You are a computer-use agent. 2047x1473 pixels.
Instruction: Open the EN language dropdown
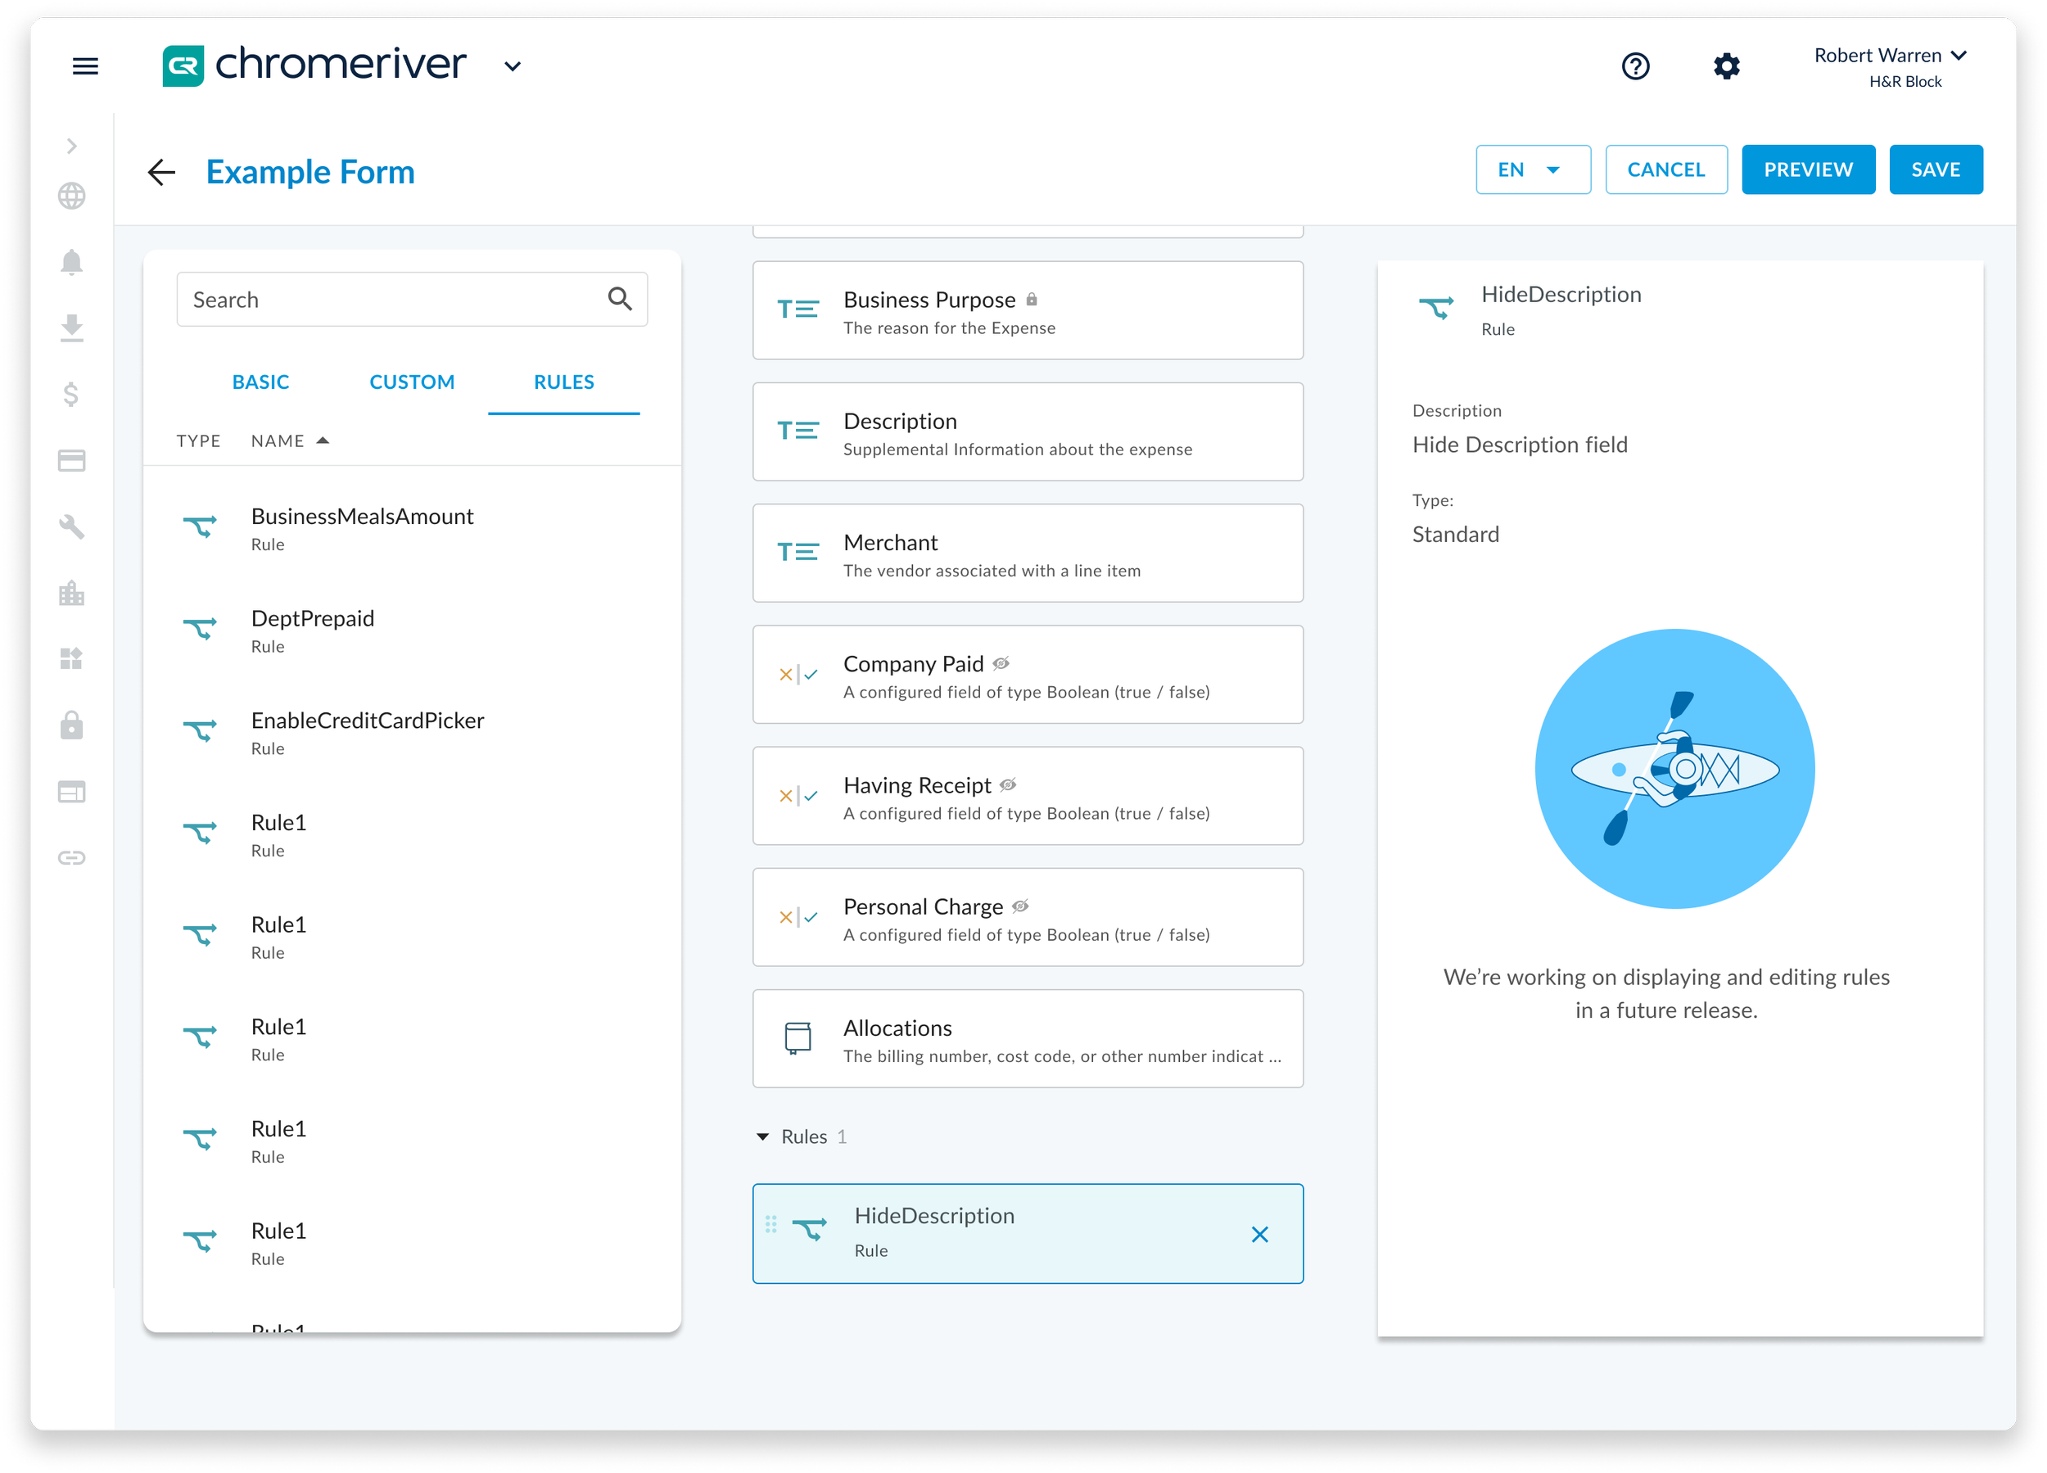click(x=1532, y=169)
